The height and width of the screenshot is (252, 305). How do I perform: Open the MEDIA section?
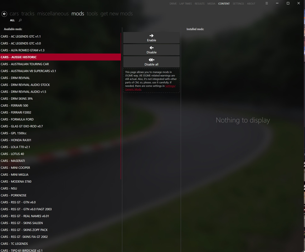point(211,3)
